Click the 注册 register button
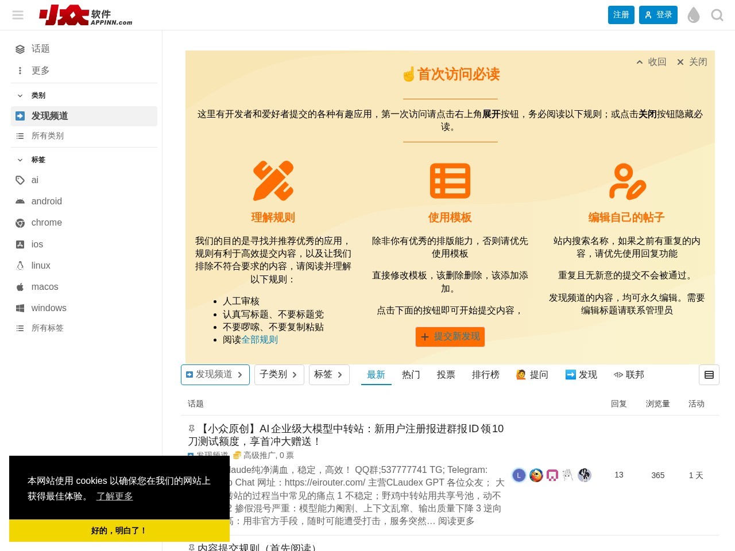Viewport: 735px width, 551px height. click(621, 15)
